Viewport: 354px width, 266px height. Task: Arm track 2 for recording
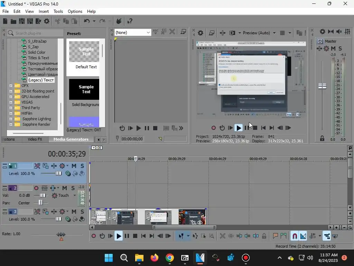[x=36, y=188]
